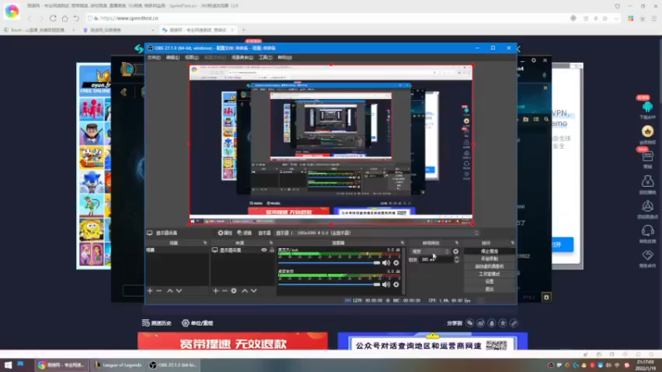Switch to the second browser tab
The height and width of the screenshot is (372, 662).
118,30
